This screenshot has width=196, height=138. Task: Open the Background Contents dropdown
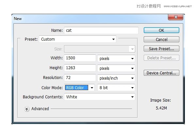[x=100, y=97]
